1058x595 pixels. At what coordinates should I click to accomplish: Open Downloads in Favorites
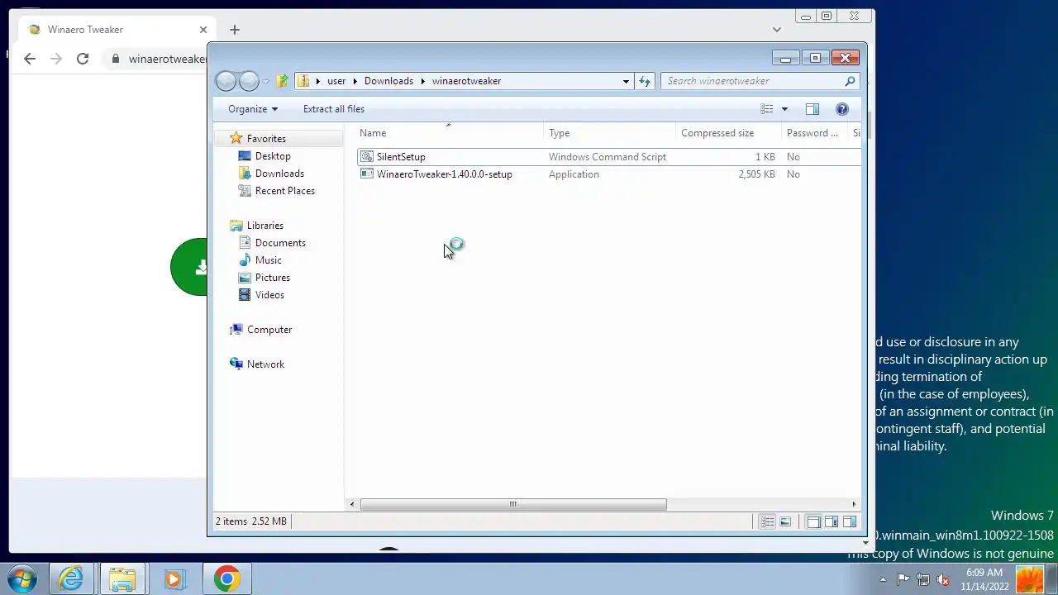(279, 174)
